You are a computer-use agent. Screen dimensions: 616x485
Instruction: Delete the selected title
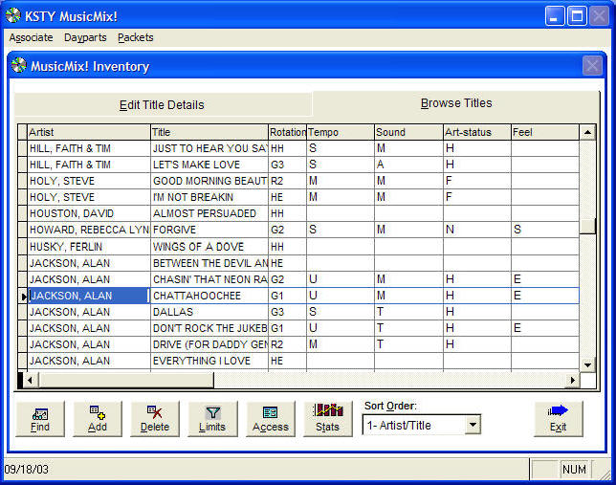(x=155, y=419)
